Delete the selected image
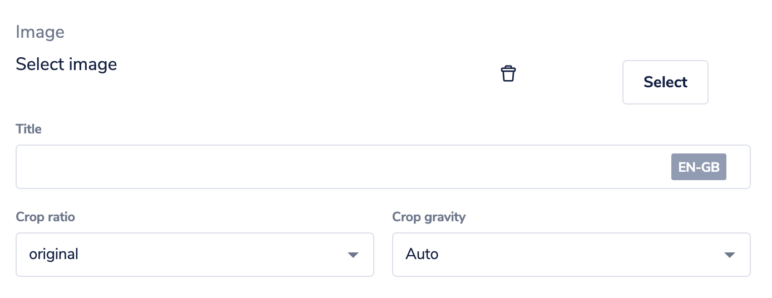Screen dimensions: 772x298 click(508, 73)
